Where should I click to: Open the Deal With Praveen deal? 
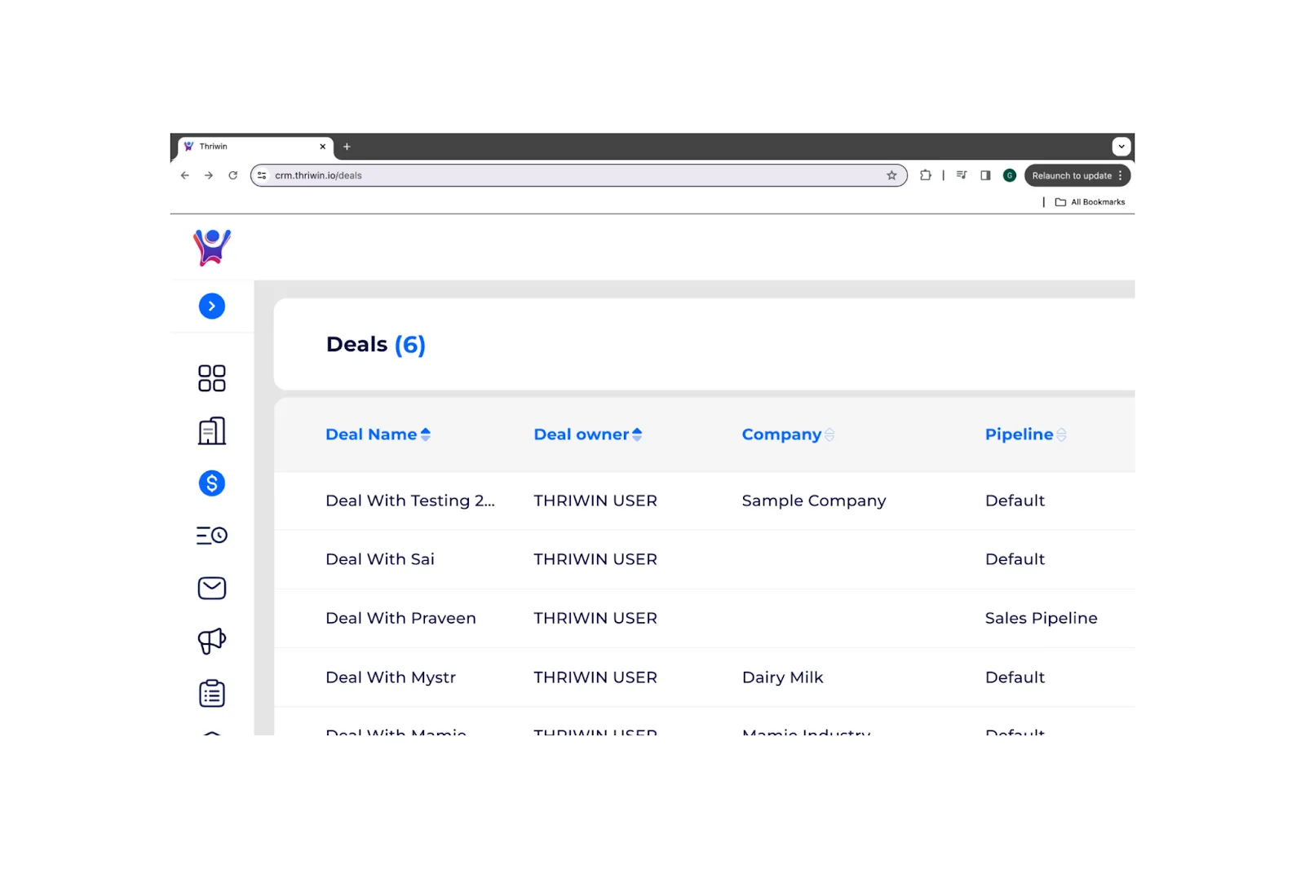[400, 618]
